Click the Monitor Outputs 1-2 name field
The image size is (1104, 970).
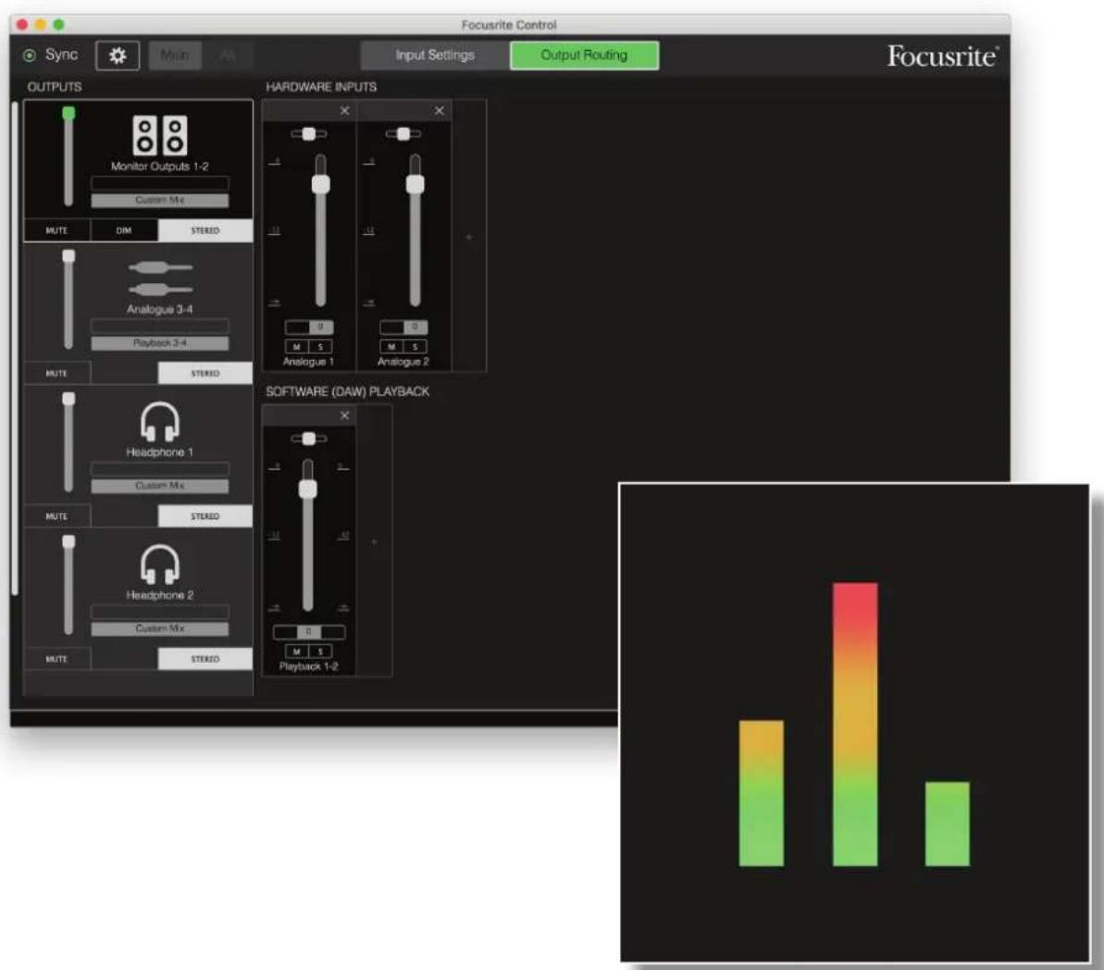click(160, 183)
